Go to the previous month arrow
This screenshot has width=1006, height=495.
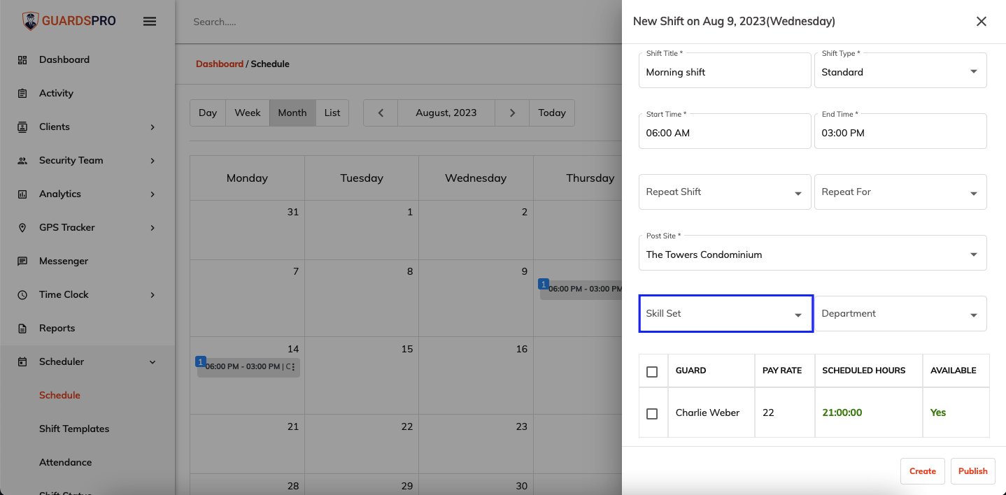pyautogui.click(x=381, y=113)
